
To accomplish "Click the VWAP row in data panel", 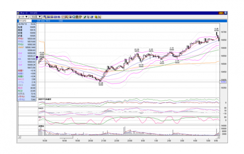I will point(27,48).
